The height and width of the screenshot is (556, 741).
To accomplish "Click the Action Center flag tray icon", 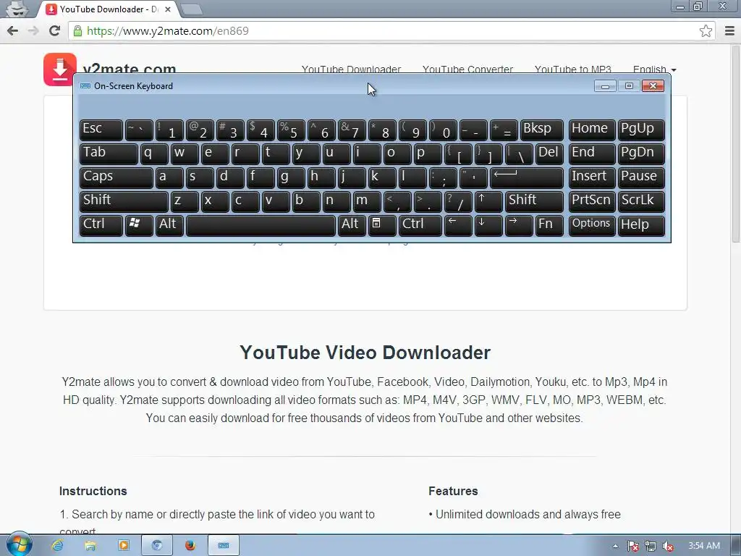I will [x=632, y=546].
